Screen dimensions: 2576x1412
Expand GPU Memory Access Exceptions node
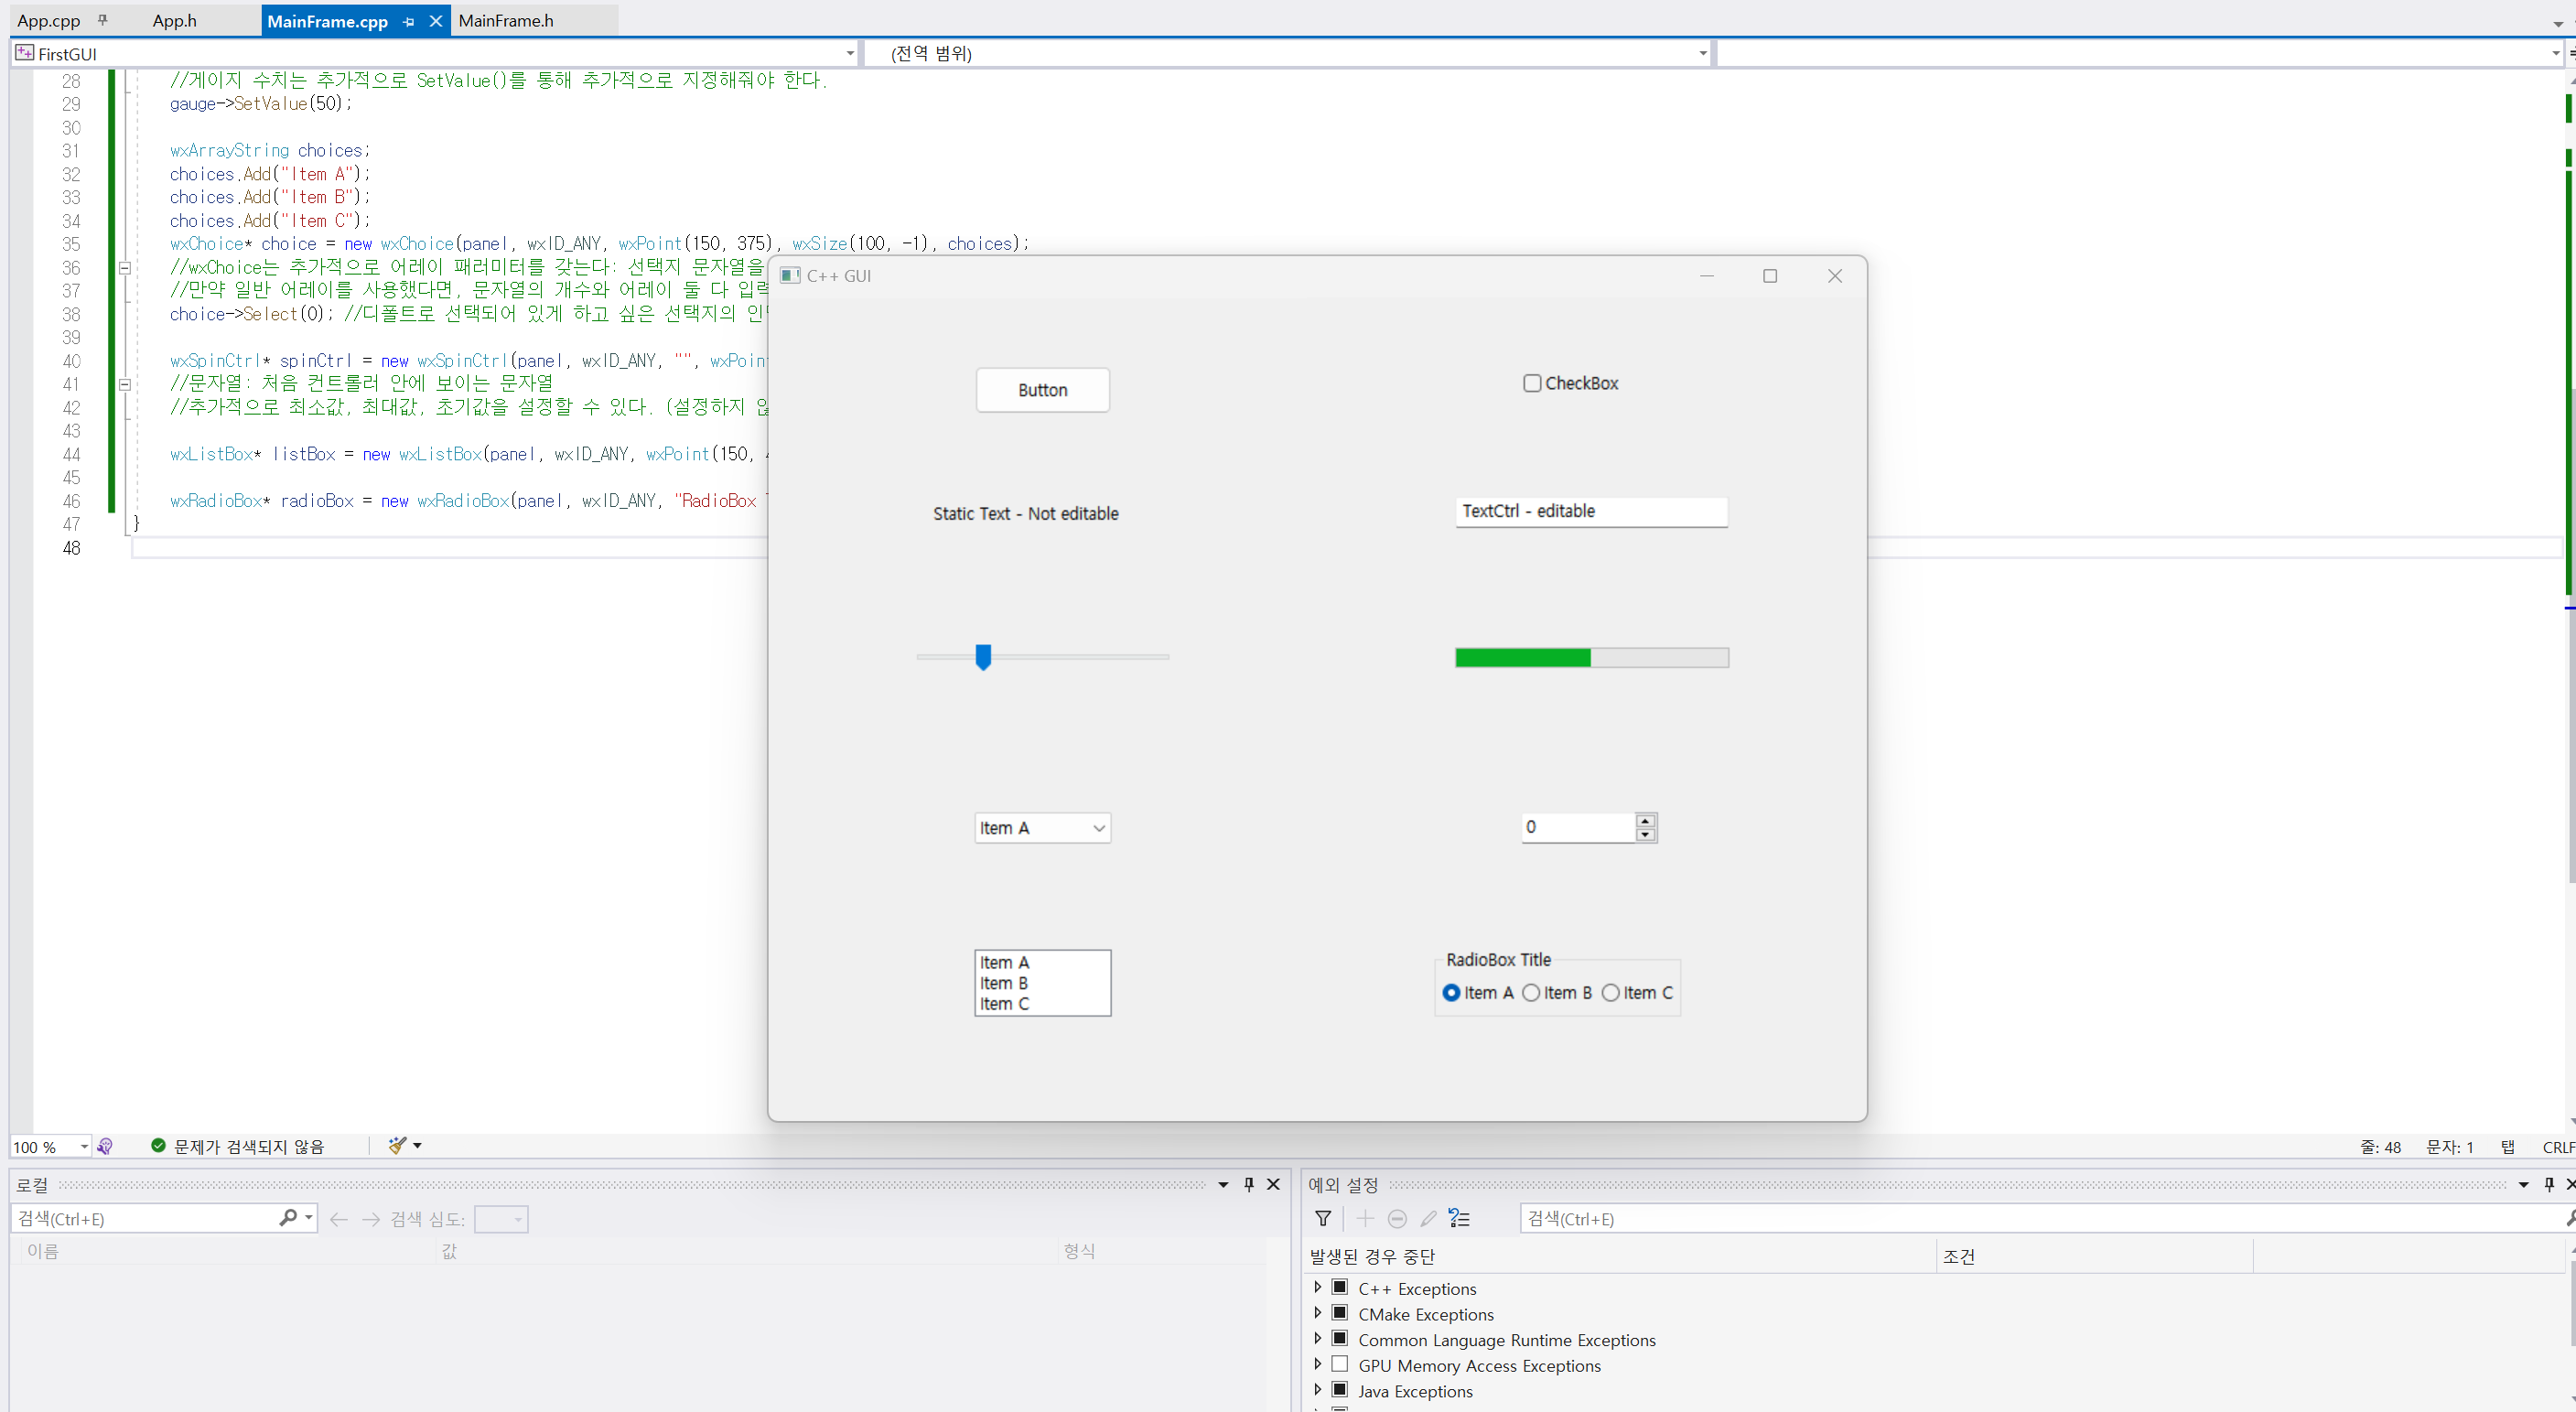coord(1317,1364)
